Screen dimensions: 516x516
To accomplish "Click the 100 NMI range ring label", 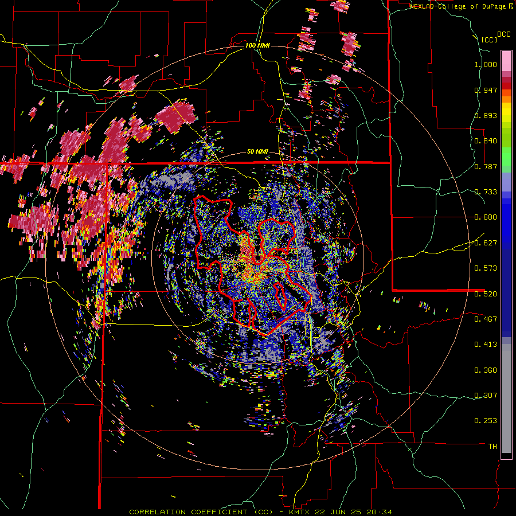I will (x=257, y=45).
